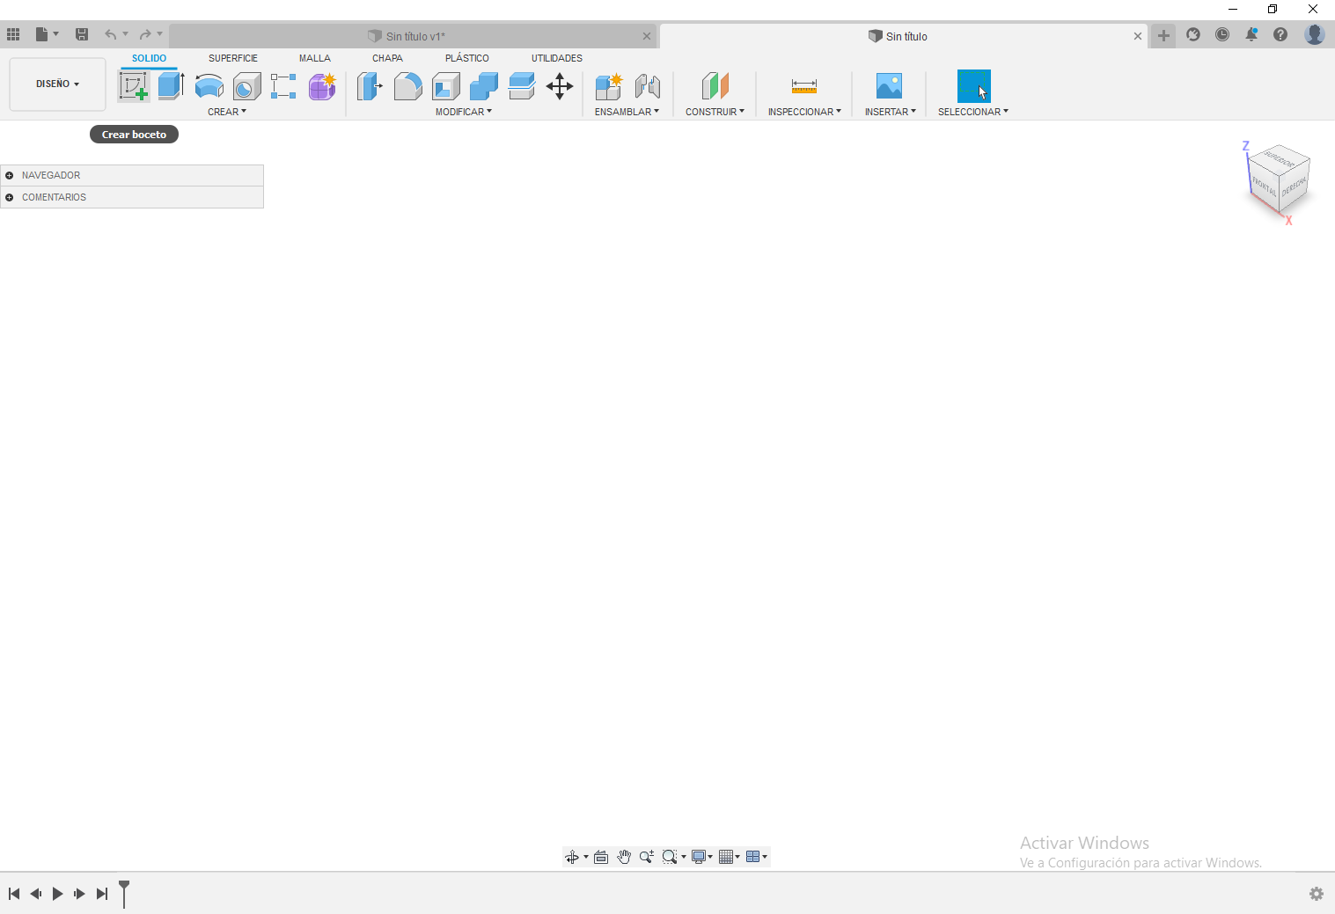The width and height of the screenshot is (1335, 914).
Task: Switch to the SÓLIDO tab
Action: [149, 58]
